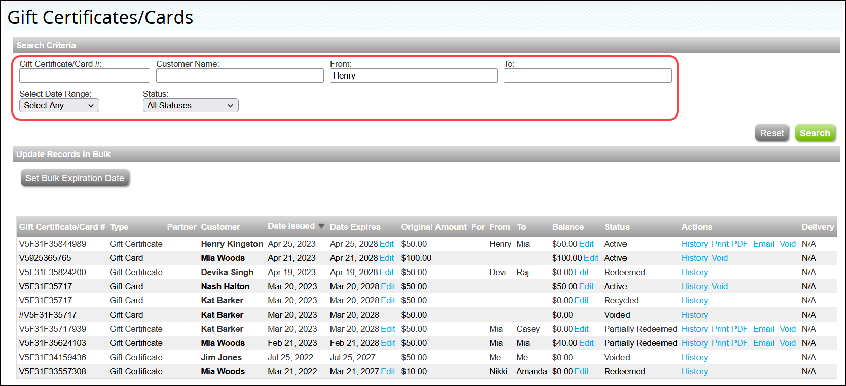Edit expiry date Apr 19, 2028
Image resolution: width=846 pixels, height=386 pixels.
pos(387,272)
